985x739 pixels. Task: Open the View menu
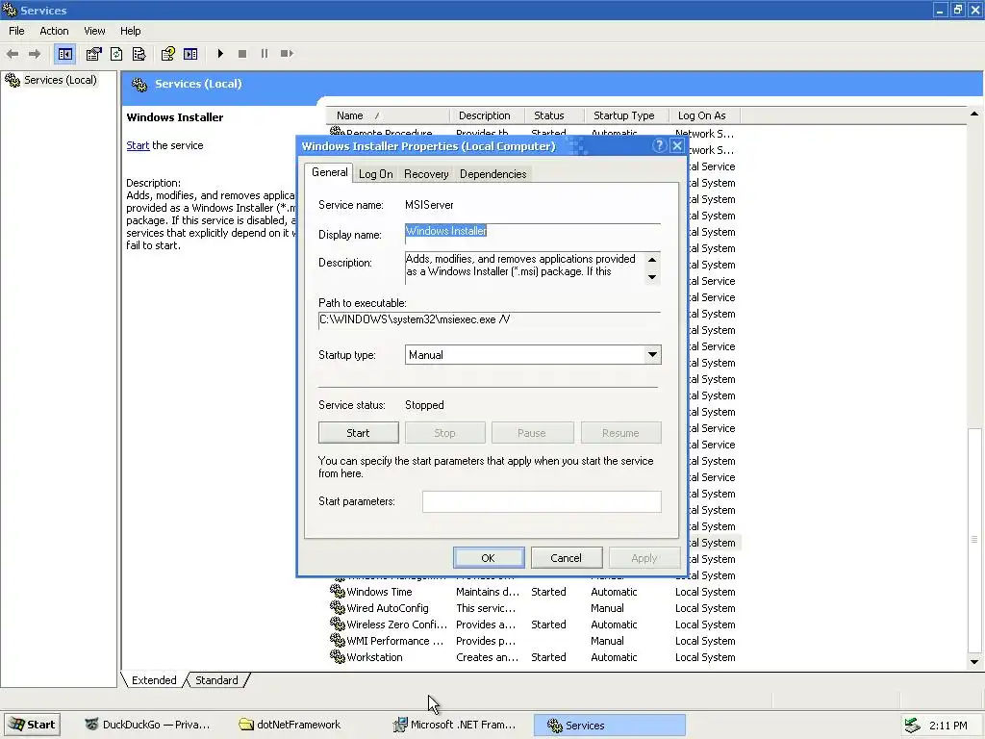(95, 31)
